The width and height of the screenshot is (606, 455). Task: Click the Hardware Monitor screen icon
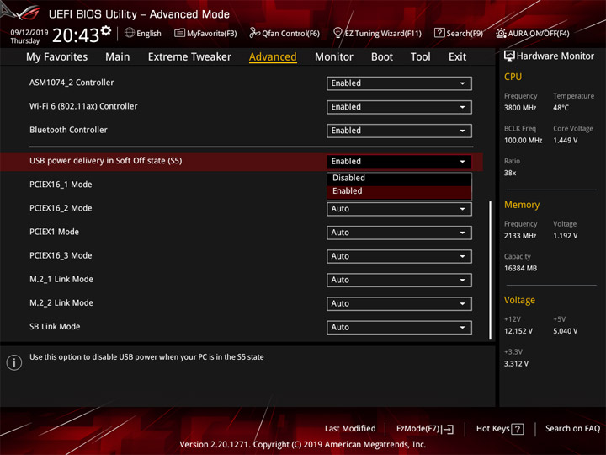[509, 56]
